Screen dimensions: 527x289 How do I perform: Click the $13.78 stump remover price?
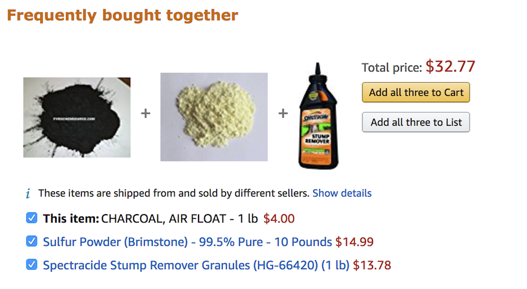372,265
